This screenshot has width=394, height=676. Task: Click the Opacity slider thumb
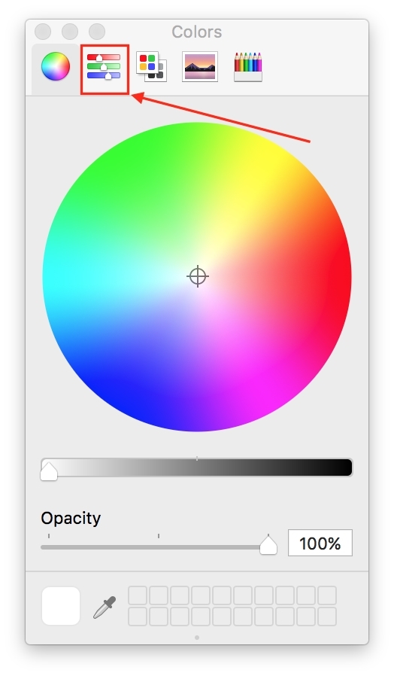click(268, 545)
